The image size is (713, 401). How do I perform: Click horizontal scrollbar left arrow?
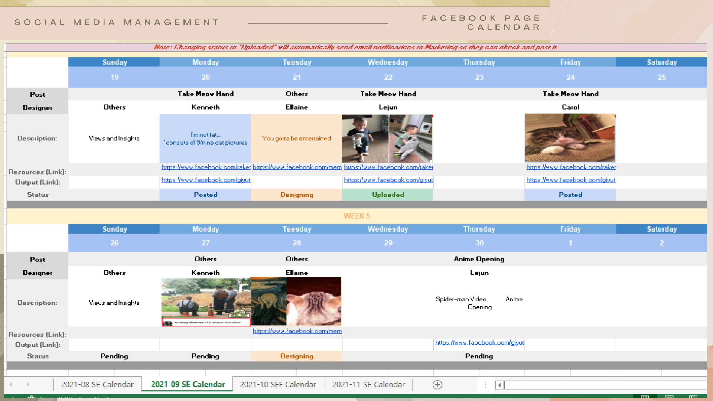coord(499,385)
